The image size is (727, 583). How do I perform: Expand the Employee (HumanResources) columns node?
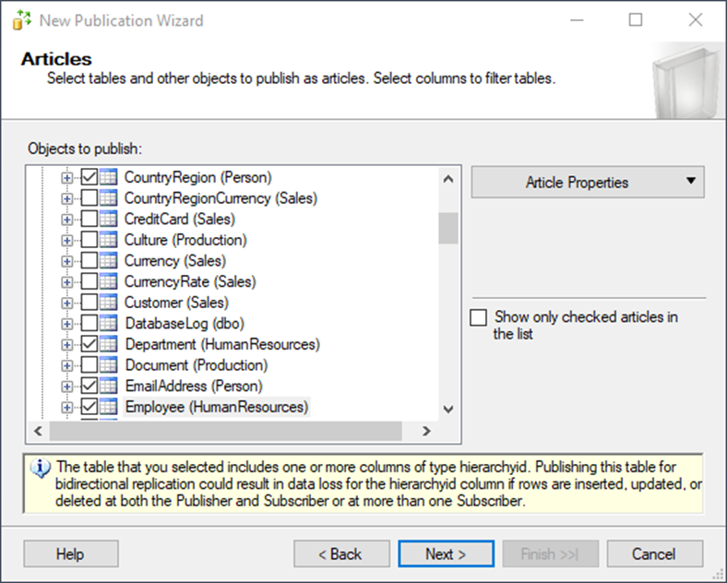click(x=67, y=407)
